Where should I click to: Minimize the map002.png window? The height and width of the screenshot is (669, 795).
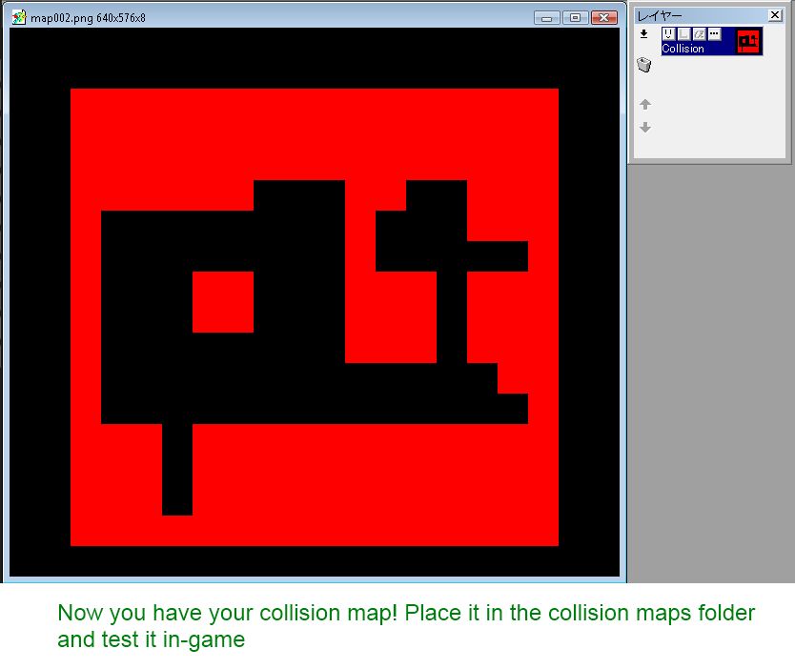pyautogui.click(x=546, y=18)
